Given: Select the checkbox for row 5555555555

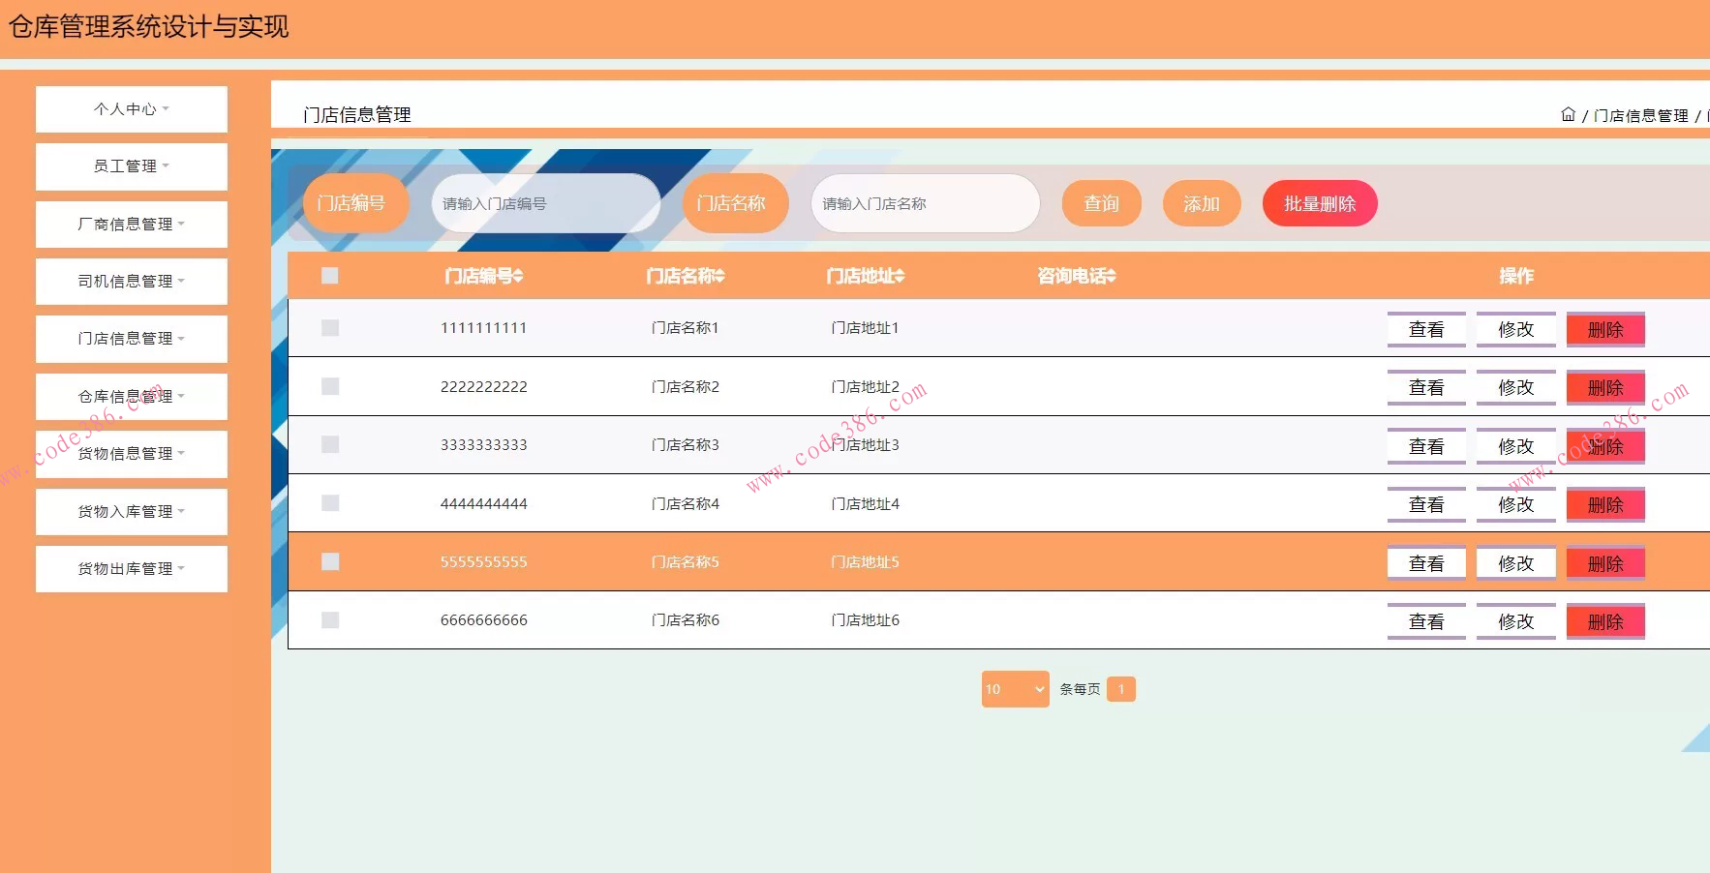Looking at the screenshot, I should [x=330, y=561].
